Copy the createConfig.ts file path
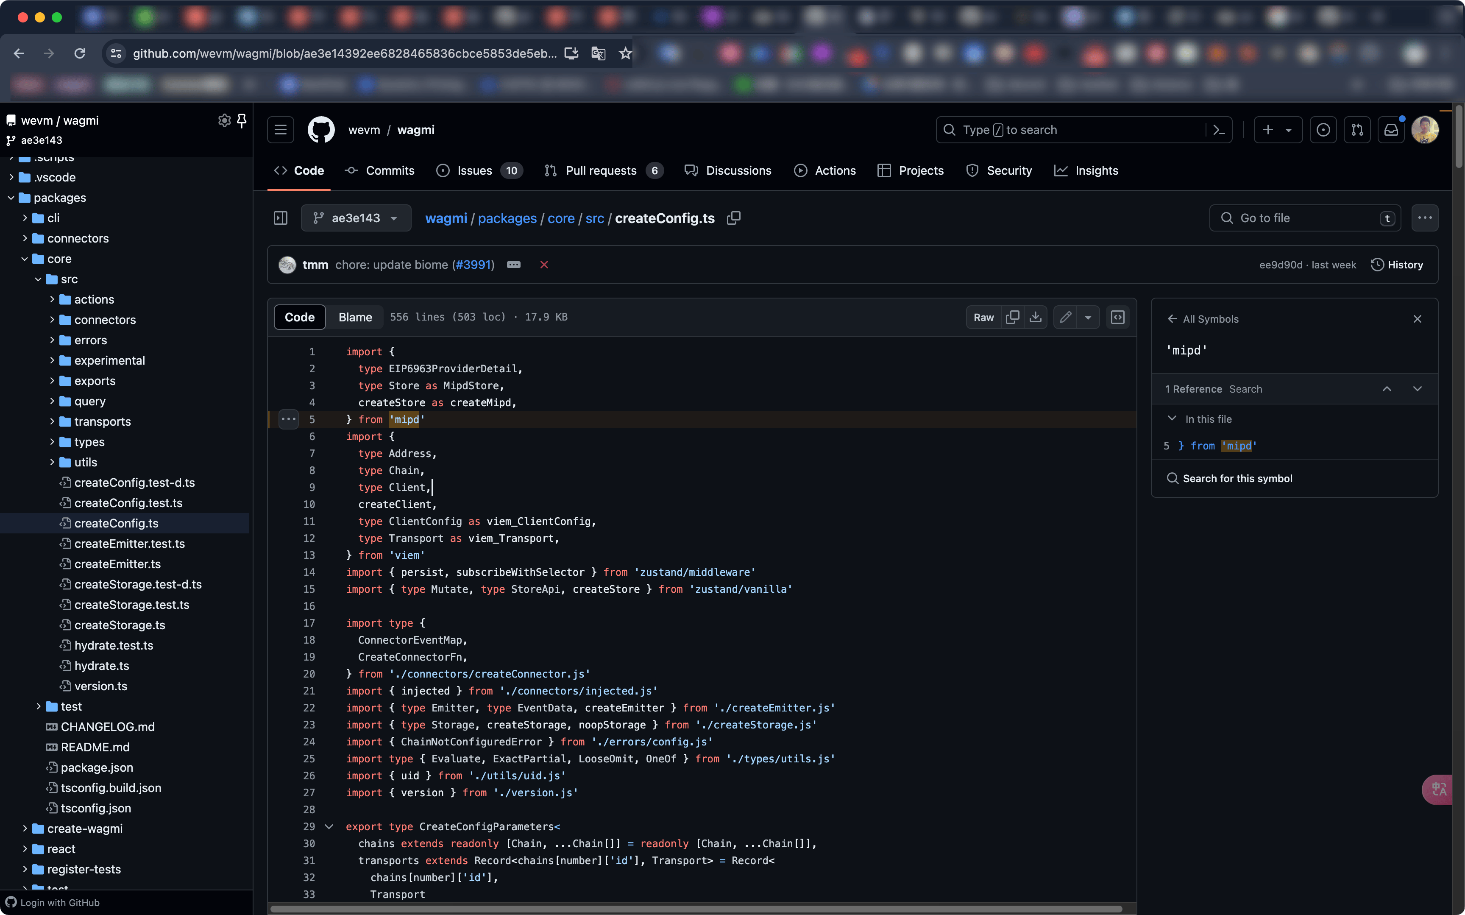Image resolution: width=1465 pixels, height=915 pixels. click(x=734, y=218)
